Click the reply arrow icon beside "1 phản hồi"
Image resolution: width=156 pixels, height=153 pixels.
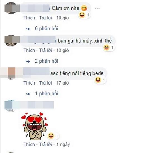[x=28, y=94]
